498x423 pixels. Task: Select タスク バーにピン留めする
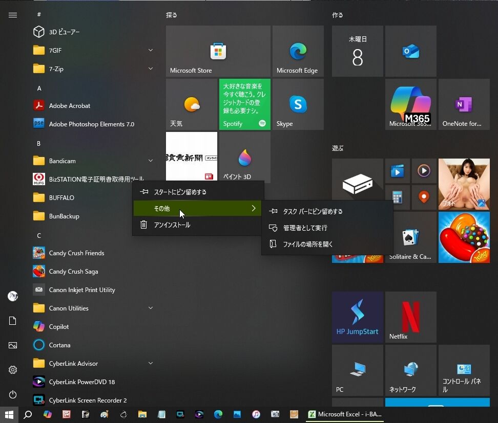pyautogui.click(x=327, y=211)
